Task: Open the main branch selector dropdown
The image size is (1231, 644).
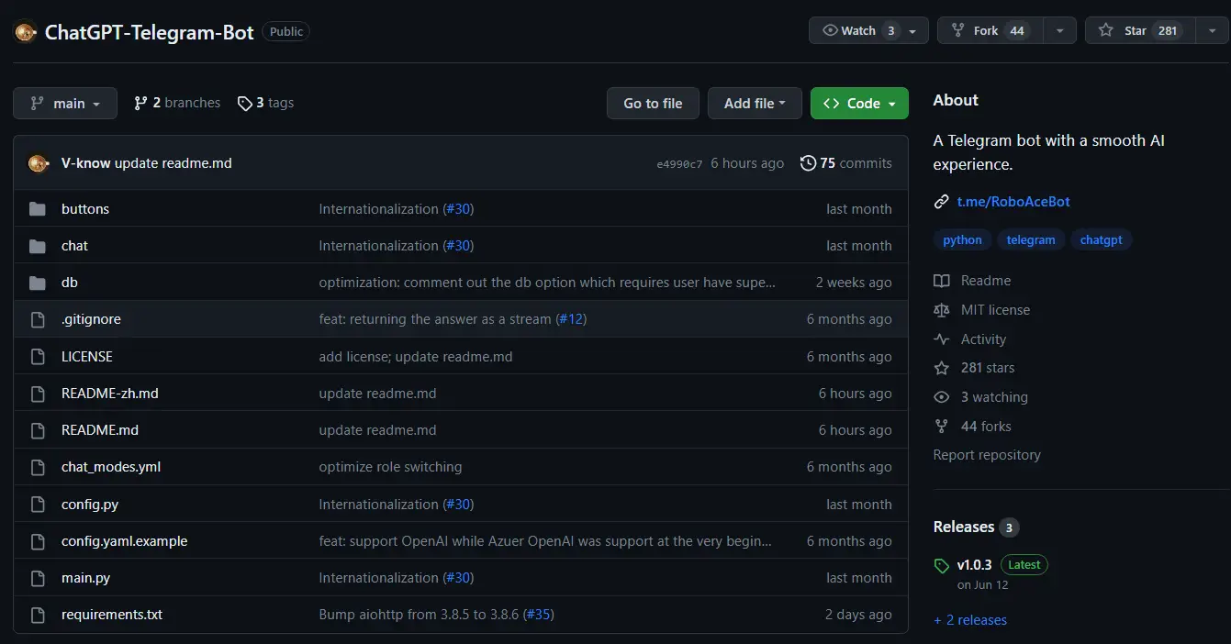Action: [x=65, y=104]
